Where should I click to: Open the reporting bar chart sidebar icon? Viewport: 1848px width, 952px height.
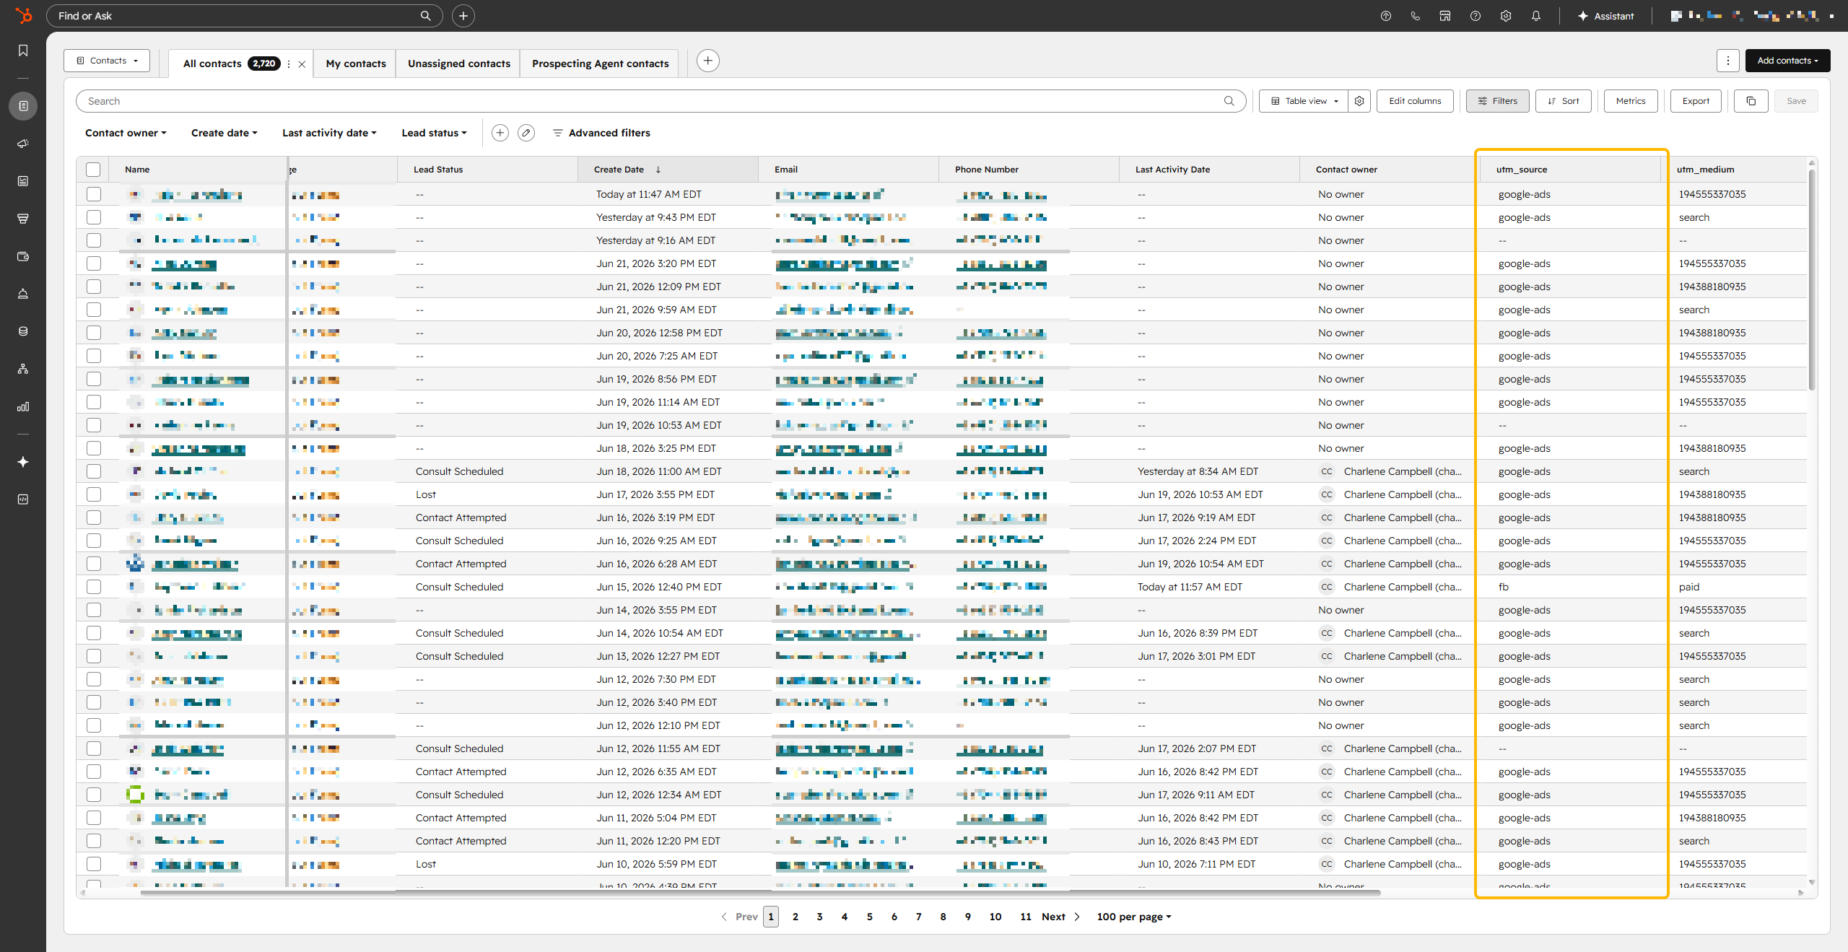point(23,406)
